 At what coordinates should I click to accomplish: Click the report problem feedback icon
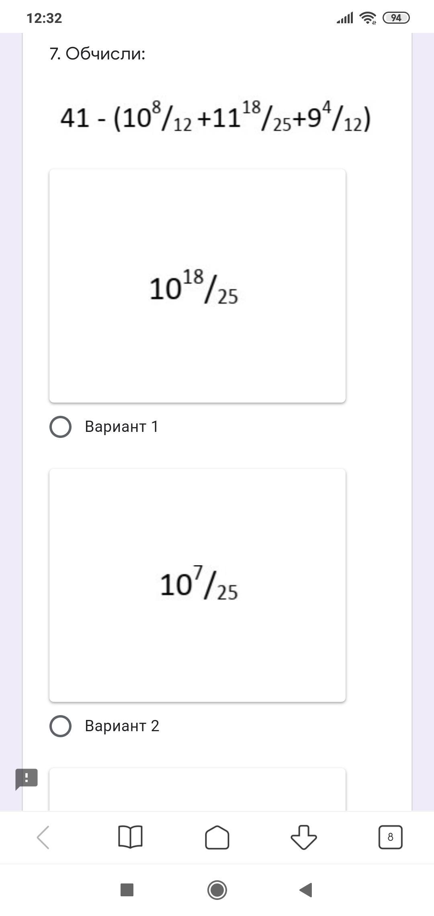click(27, 779)
